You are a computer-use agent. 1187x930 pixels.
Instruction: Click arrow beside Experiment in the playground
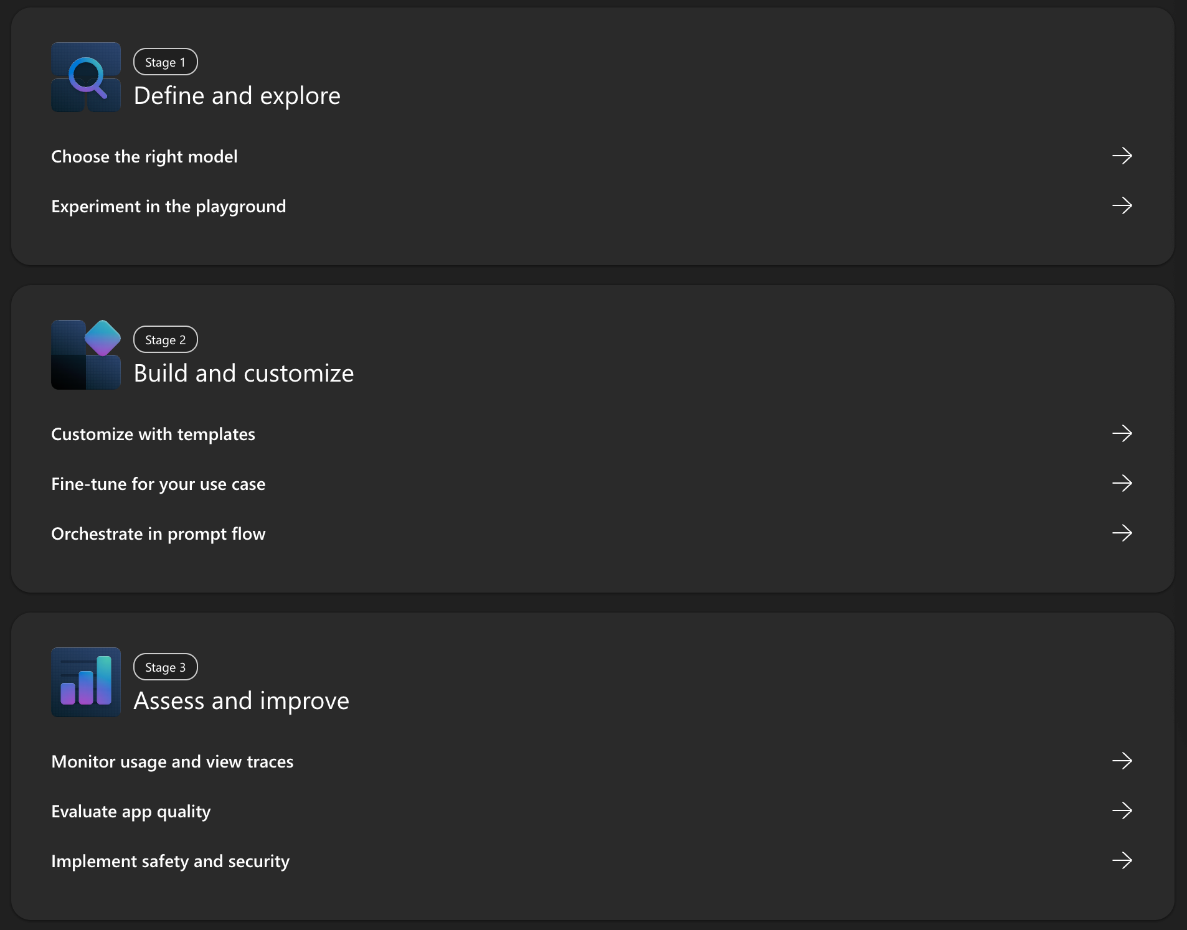[x=1122, y=205]
